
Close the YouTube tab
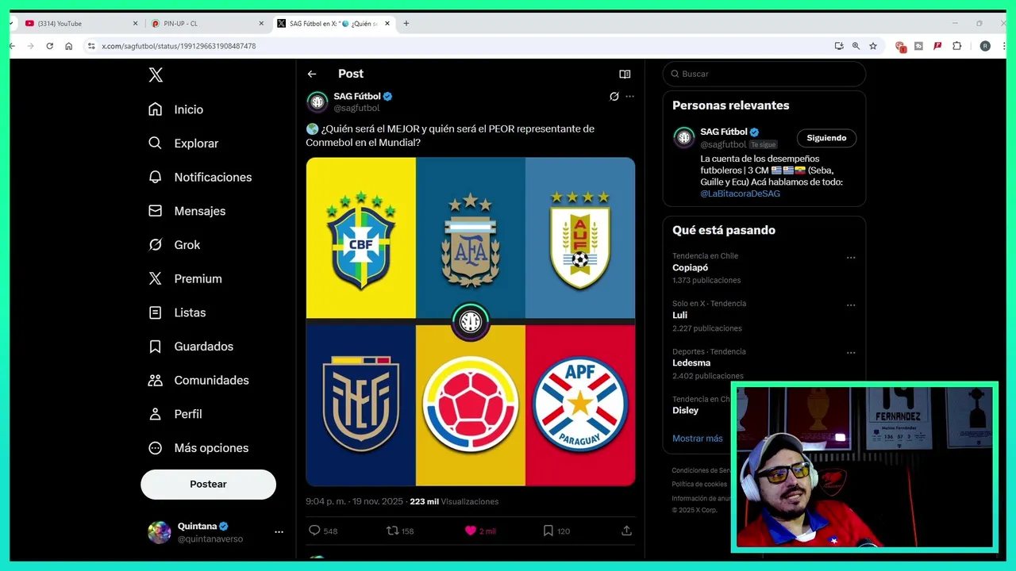click(x=135, y=24)
